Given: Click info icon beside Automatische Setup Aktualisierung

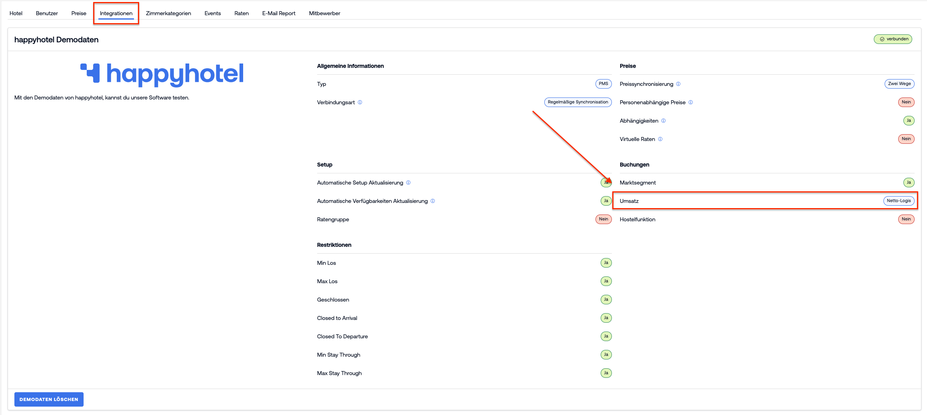Looking at the screenshot, I should [x=408, y=183].
